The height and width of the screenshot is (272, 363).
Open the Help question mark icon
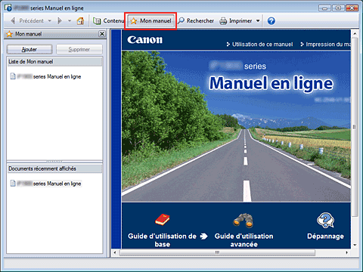271,21
